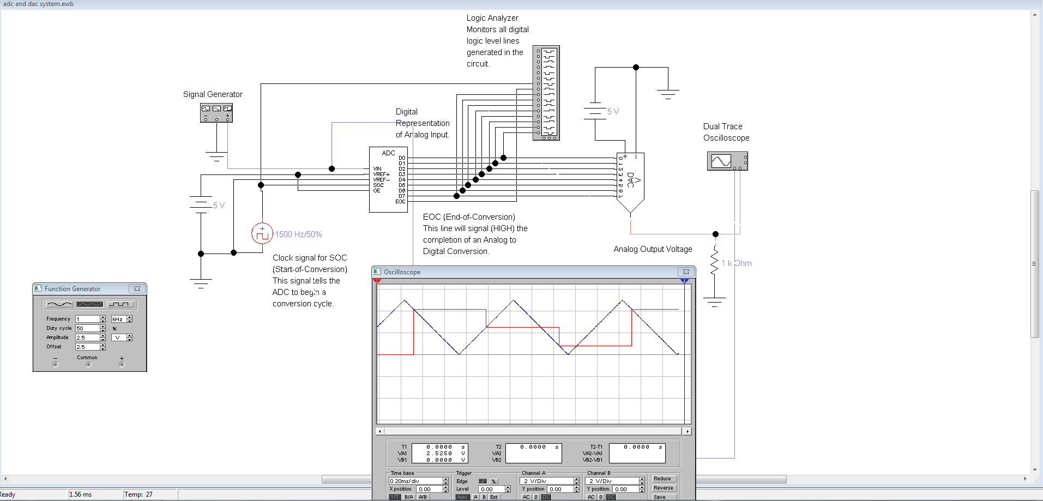The height and width of the screenshot is (501, 1043).
Task: Click the oscilloscope horizontal scroll right arrow
Action: pyautogui.click(x=688, y=431)
